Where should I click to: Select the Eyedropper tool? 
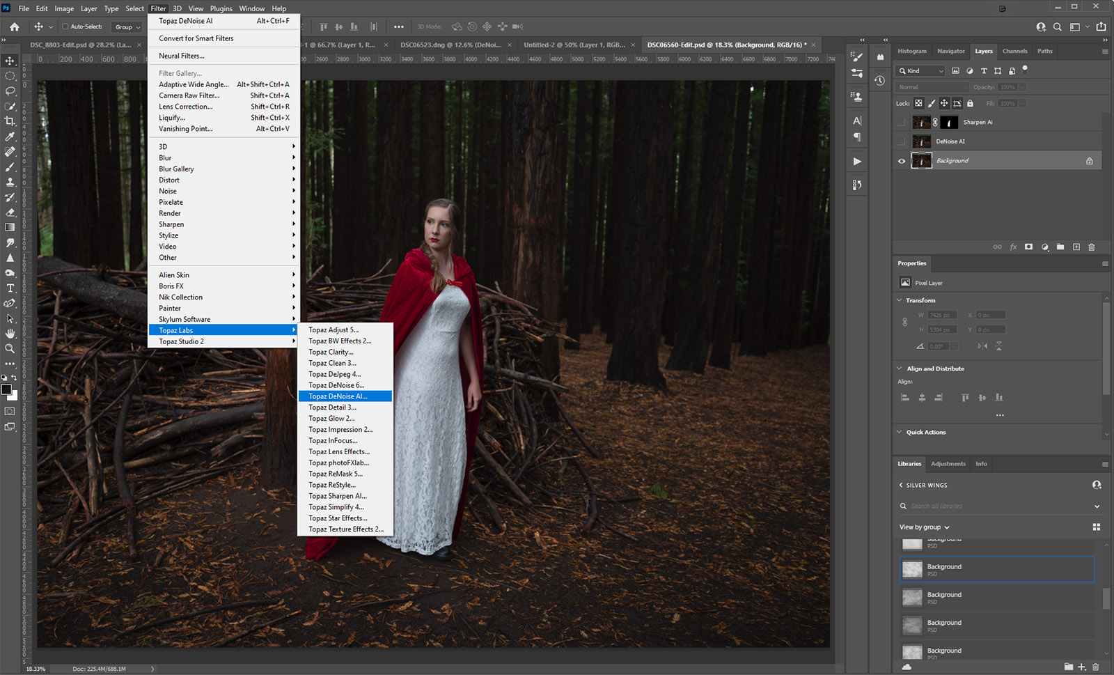pyautogui.click(x=10, y=137)
